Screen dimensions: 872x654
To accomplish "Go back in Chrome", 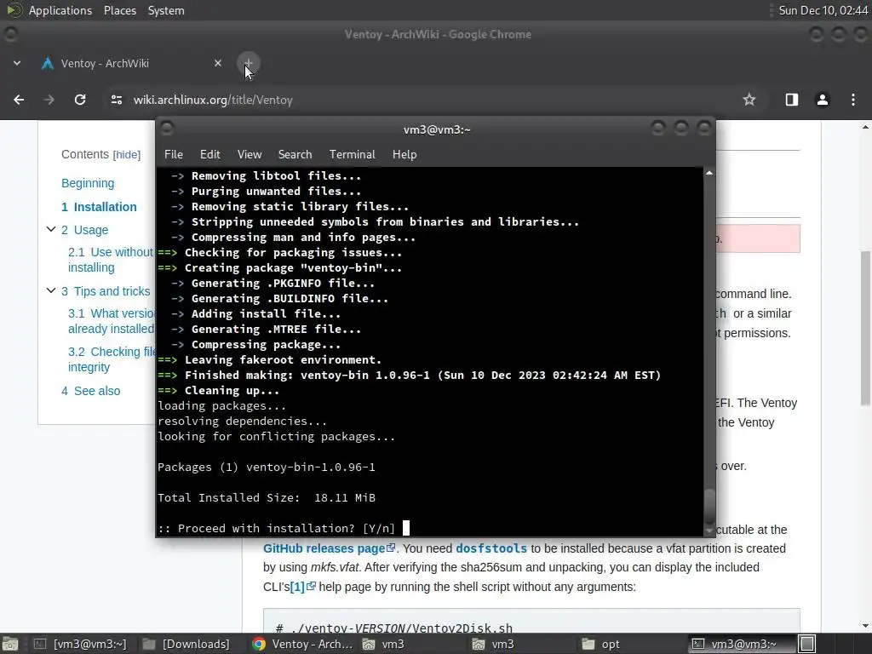I will point(19,100).
